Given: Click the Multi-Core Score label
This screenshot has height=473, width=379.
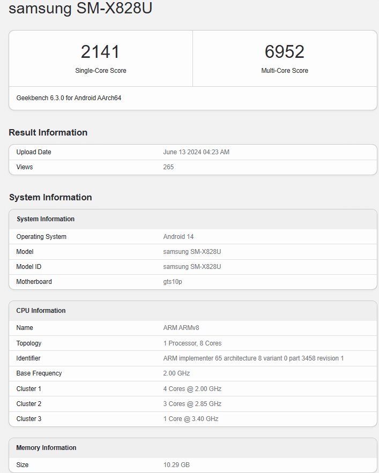Looking at the screenshot, I should (x=285, y=71).
